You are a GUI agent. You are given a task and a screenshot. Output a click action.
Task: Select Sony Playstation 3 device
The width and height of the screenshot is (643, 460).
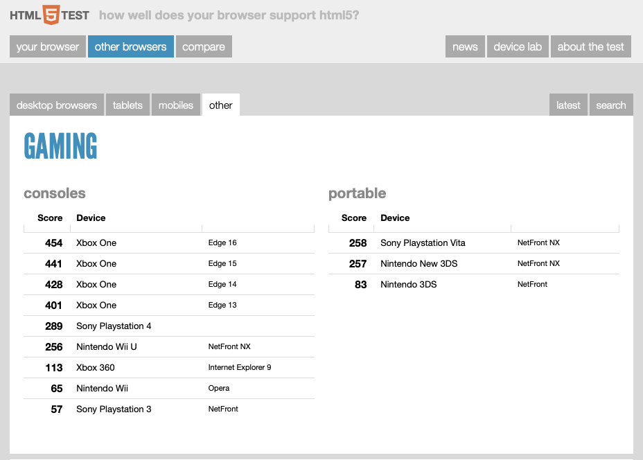coord(114,409)
